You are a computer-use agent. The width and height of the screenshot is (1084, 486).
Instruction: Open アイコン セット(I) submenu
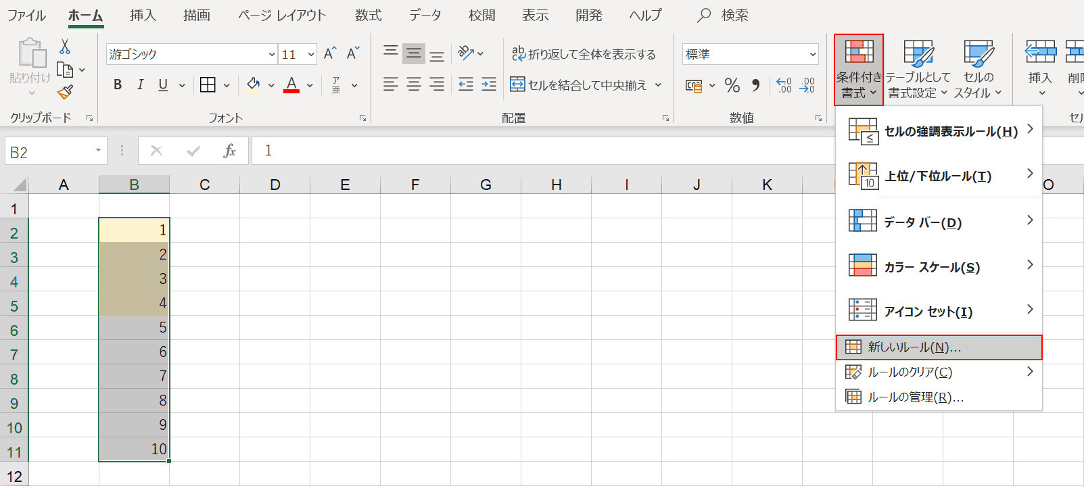tap(939, 311)
